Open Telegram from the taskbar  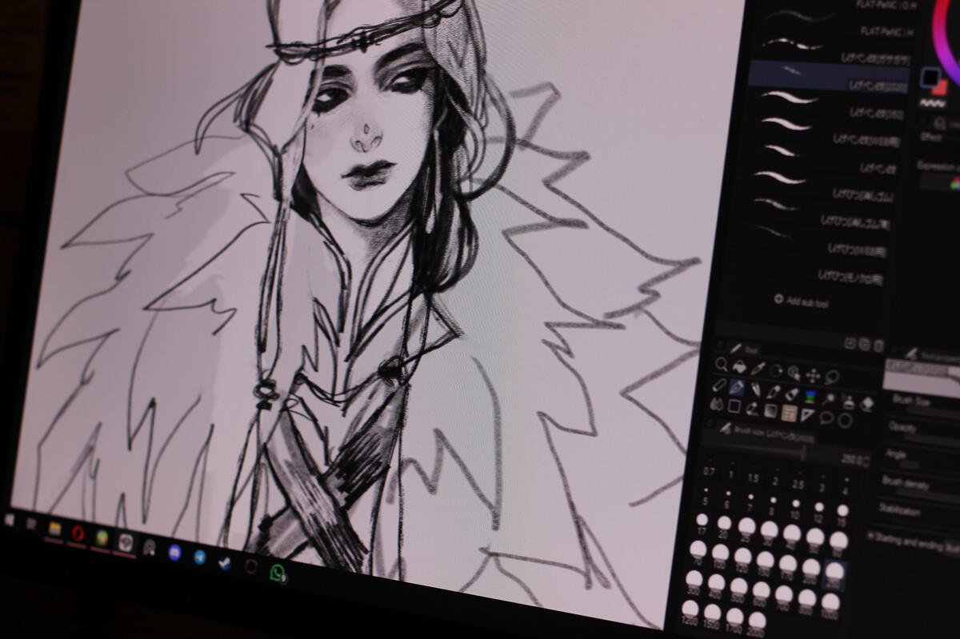199,556
